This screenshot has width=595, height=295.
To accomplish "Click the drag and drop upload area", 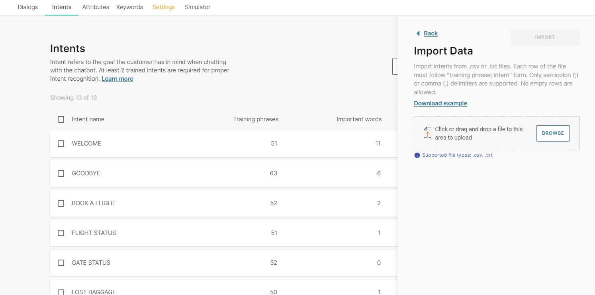I will pos(478,133).
